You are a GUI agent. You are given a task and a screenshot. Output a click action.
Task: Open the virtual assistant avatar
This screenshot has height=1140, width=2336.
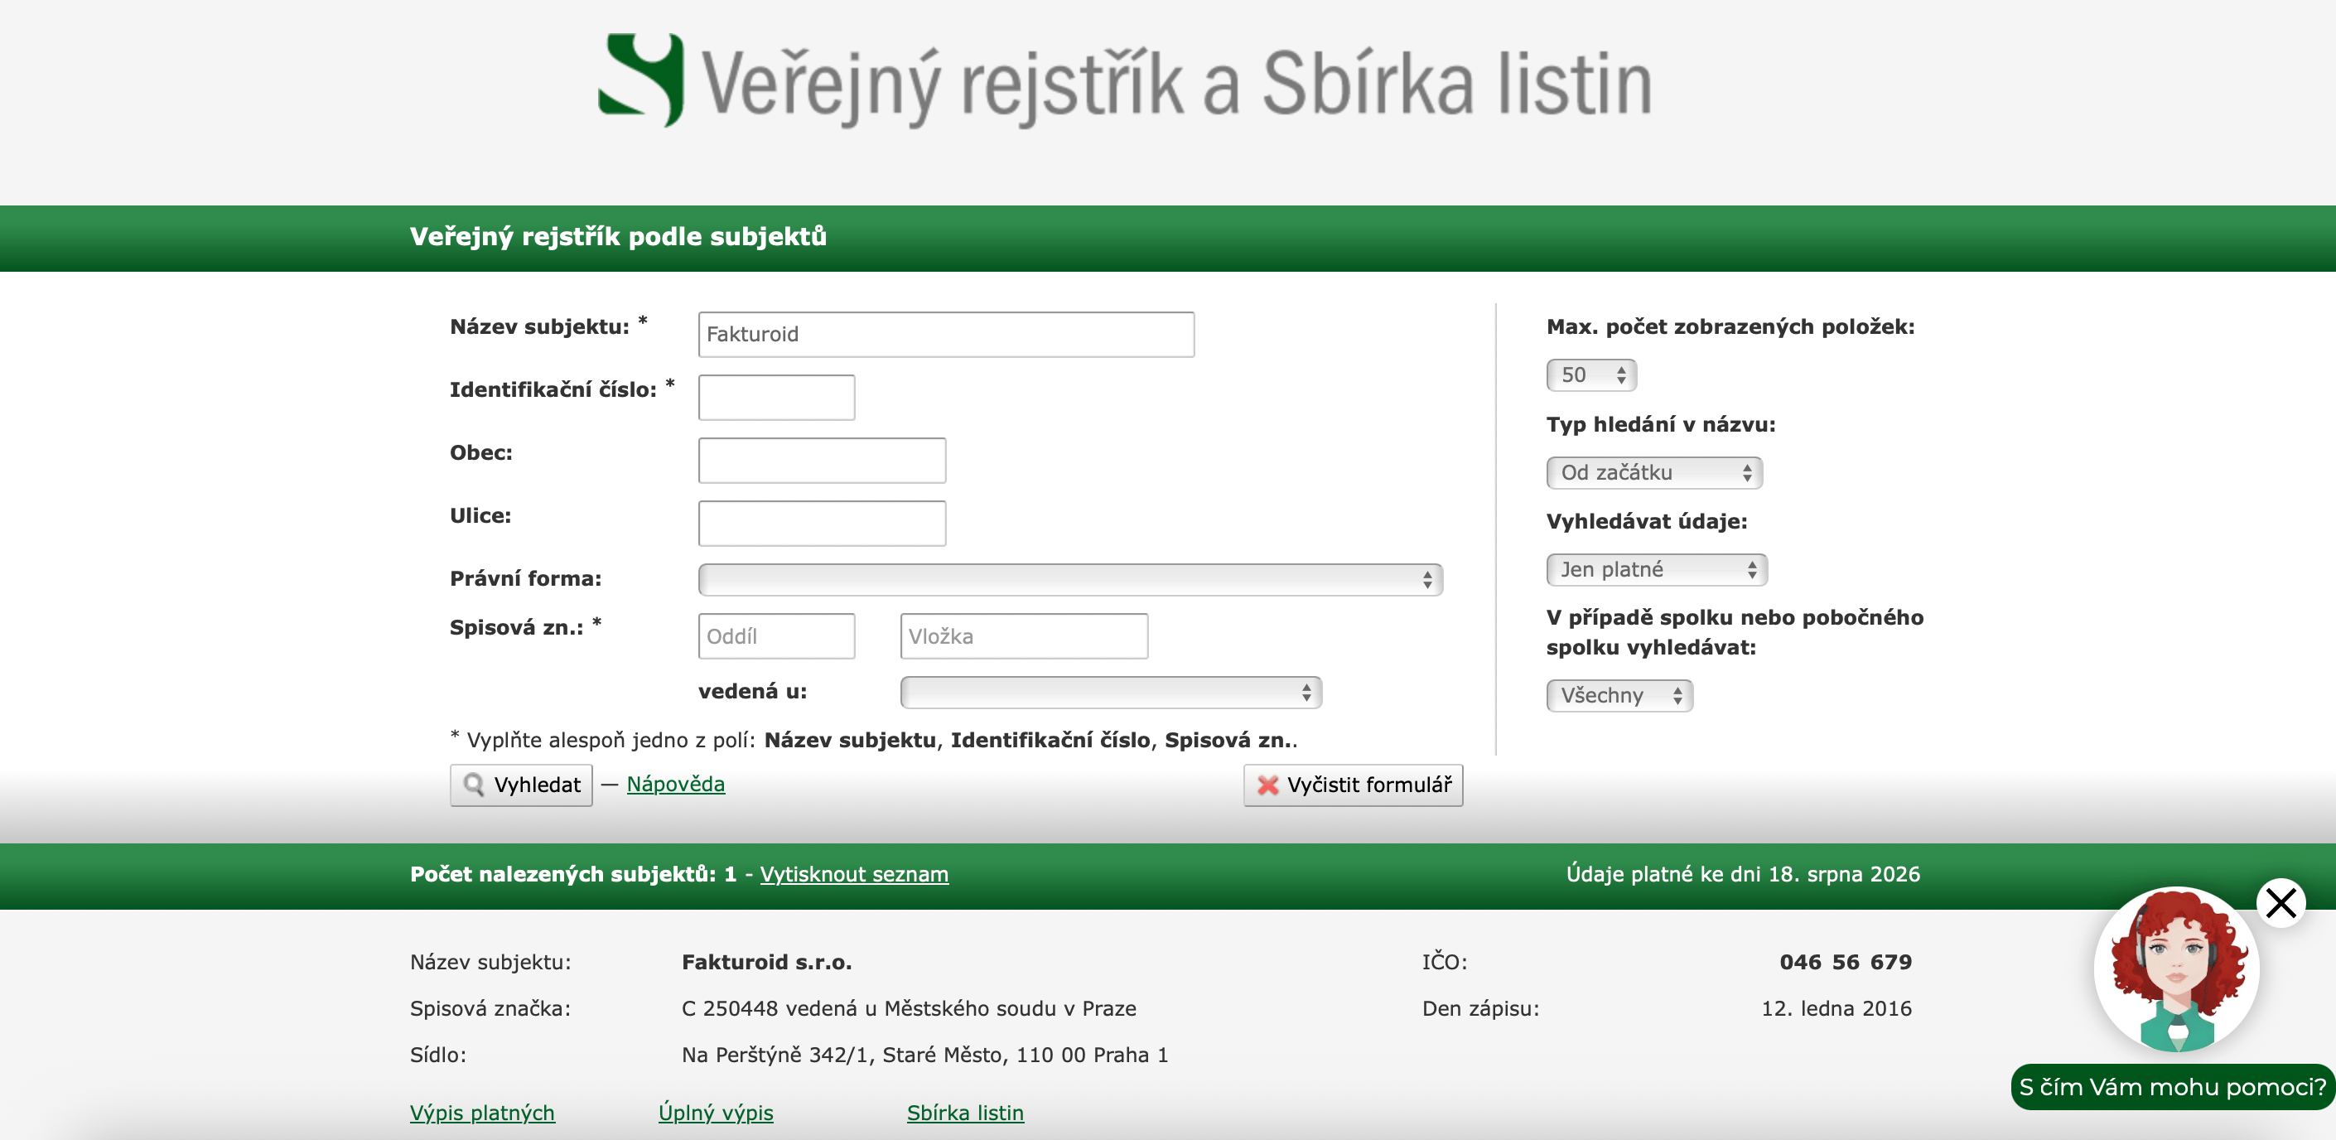(2176, 969)
